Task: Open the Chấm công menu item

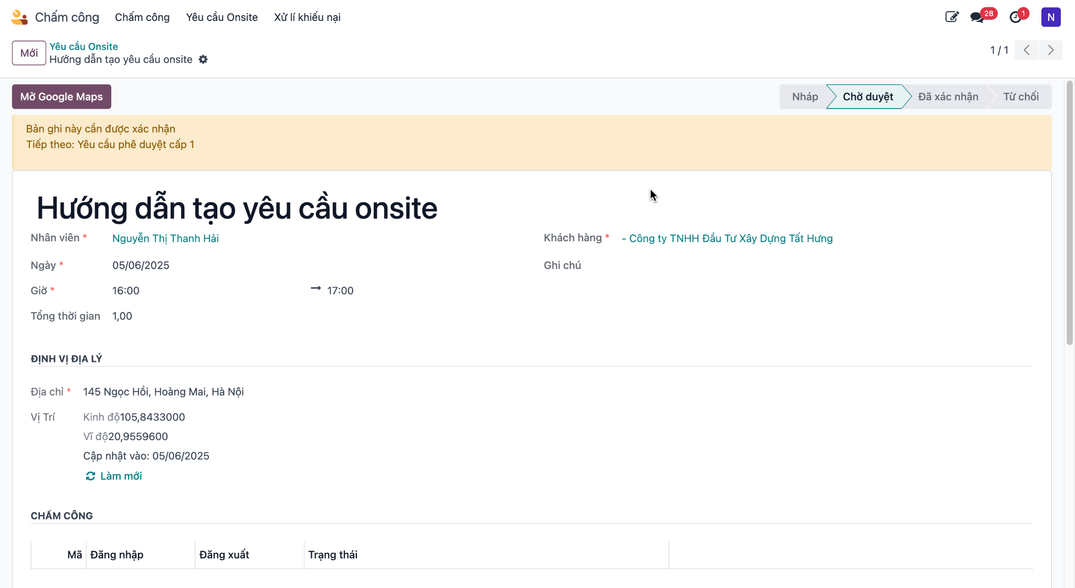Action: [x=142, y=17]
